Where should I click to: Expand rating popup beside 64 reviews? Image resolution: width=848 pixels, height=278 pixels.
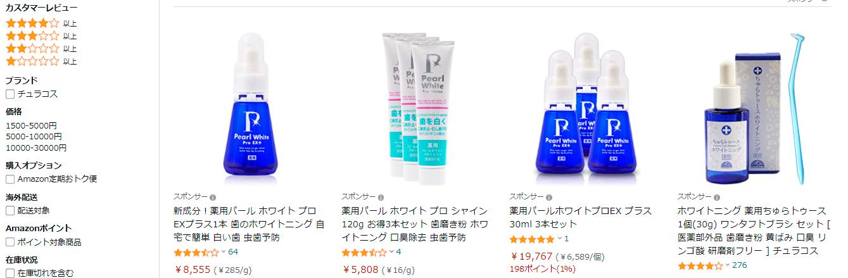223,252
